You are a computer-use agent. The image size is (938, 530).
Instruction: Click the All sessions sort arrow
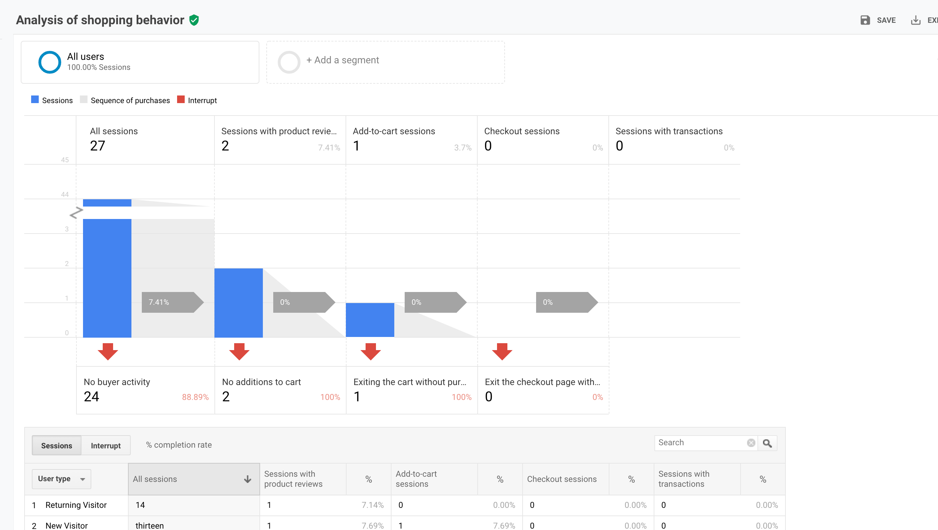click(248, 479)
